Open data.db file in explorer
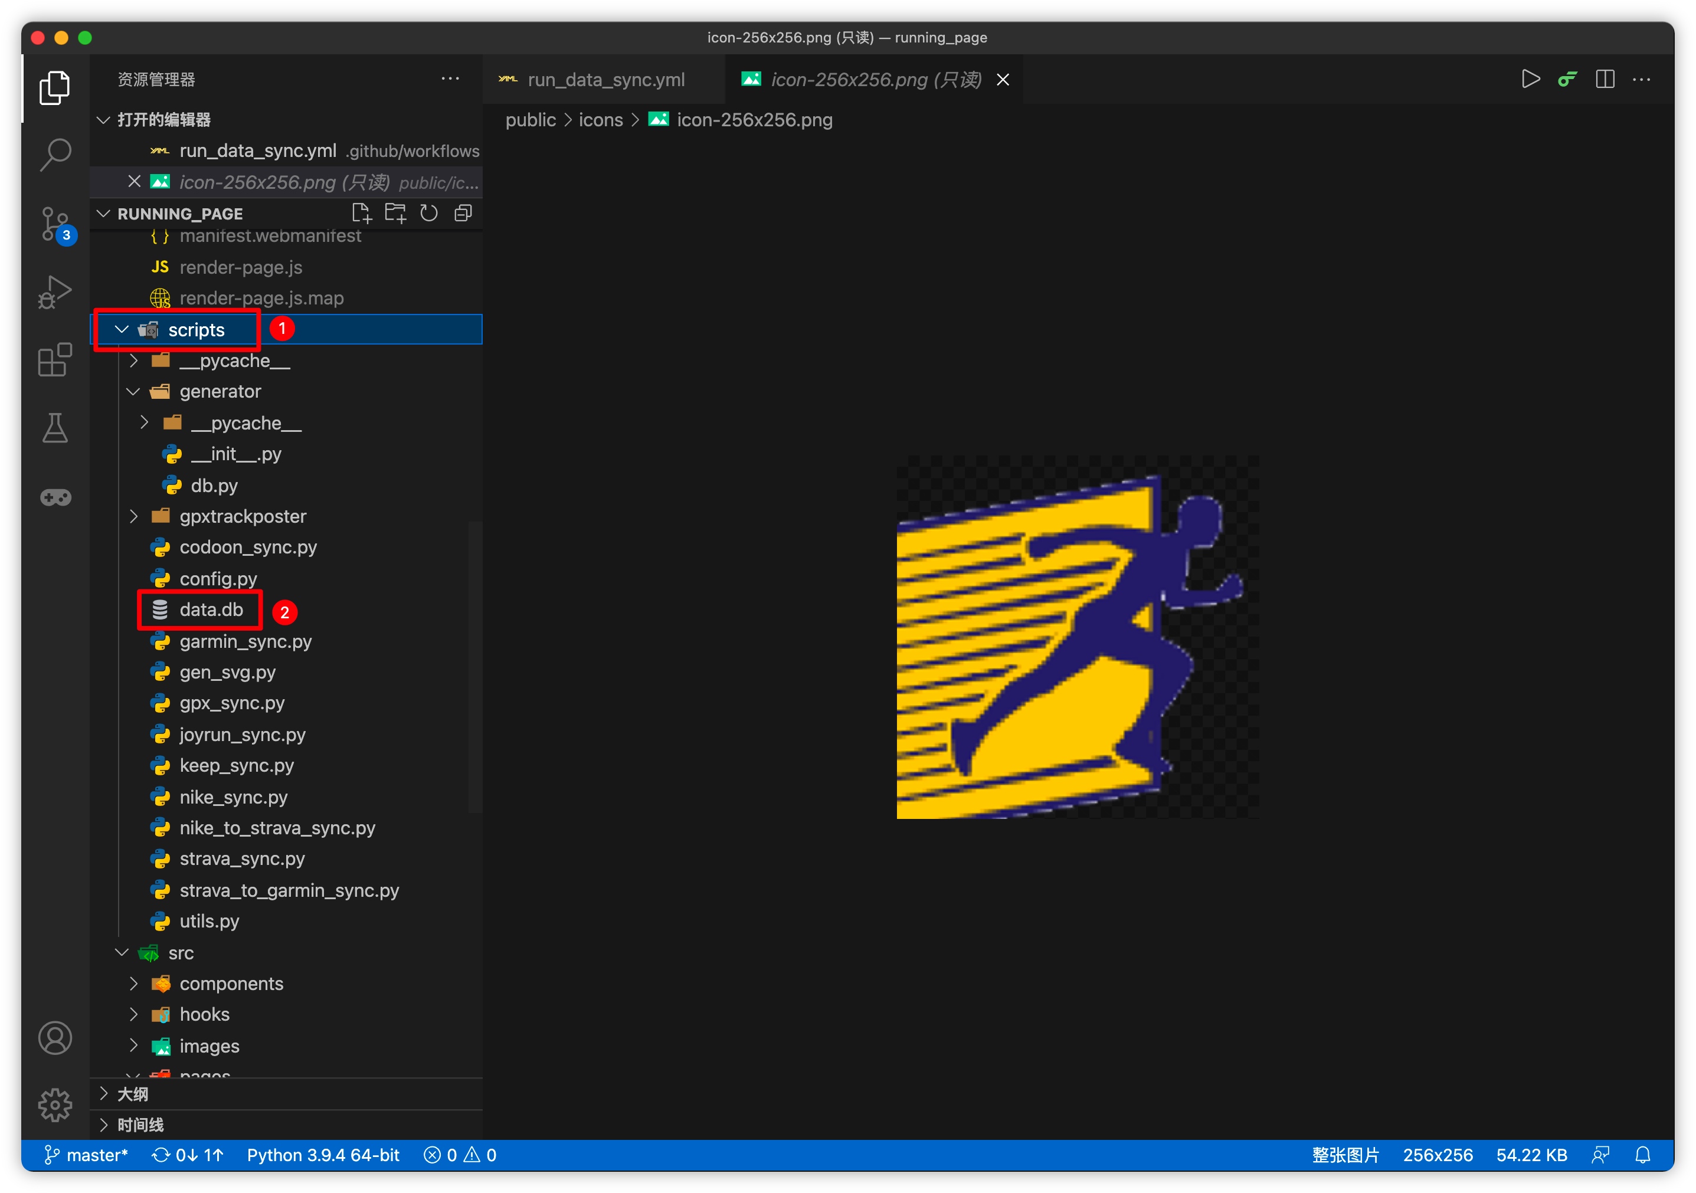 pos(211,609)
